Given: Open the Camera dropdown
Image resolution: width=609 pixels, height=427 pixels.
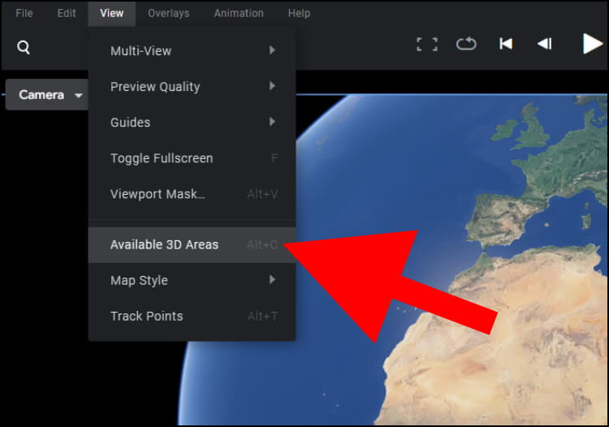Looking at the screenshot, I should 47,95.
